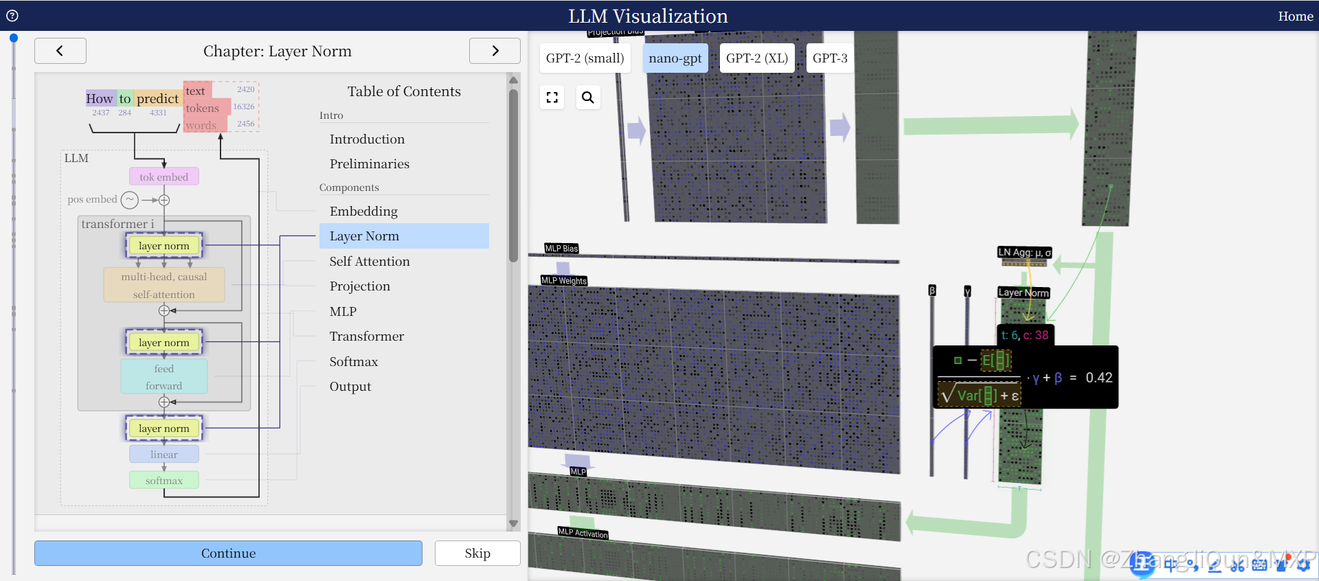Click the LLM Visualization title
The height and width of the screenshot is (581, 1319).
pos(648,16)
